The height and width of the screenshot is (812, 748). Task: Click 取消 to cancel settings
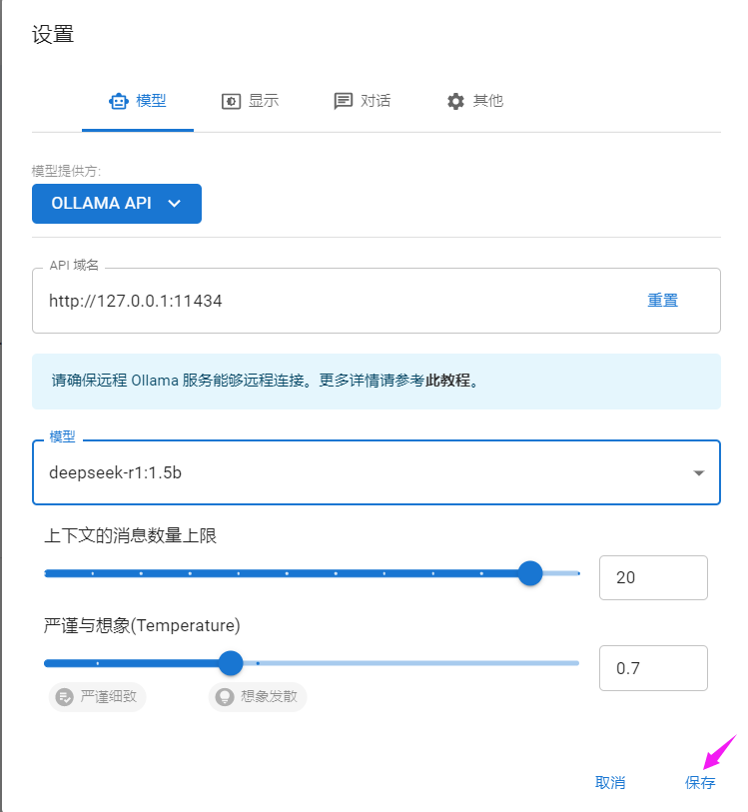click(610, 782)
